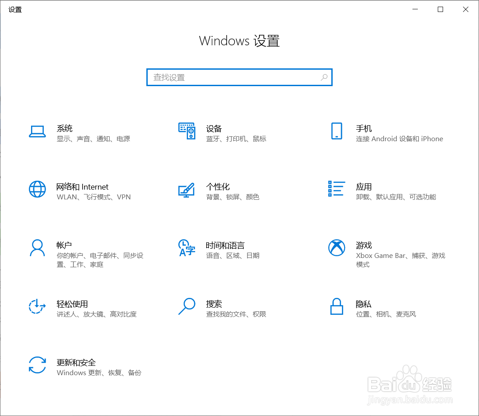Select the 个性化 category title
Screen dimensions: 479x416
[218, 187]
